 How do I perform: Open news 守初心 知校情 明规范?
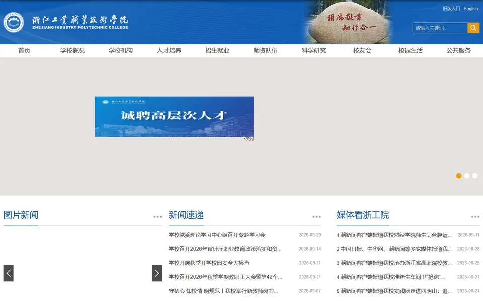(223, 291)
